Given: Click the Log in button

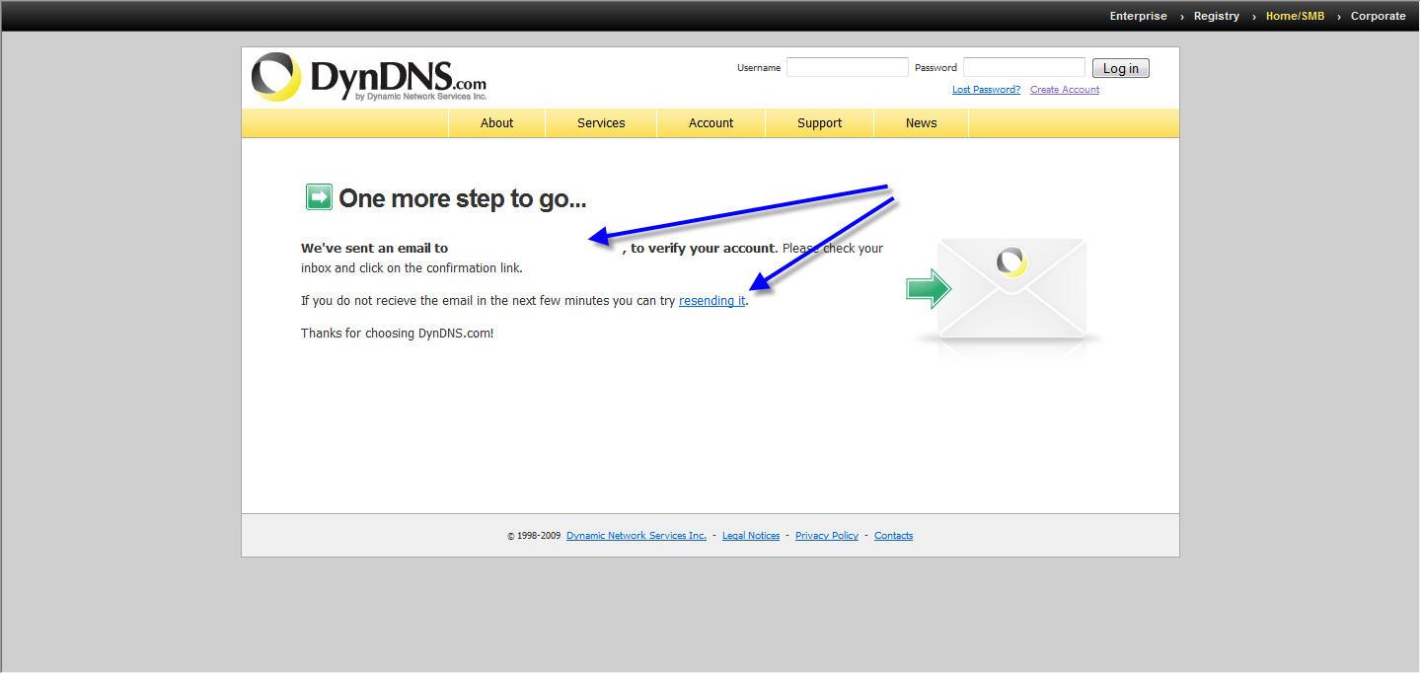Looking at the screenshot, I should (x=1120, y=68).
